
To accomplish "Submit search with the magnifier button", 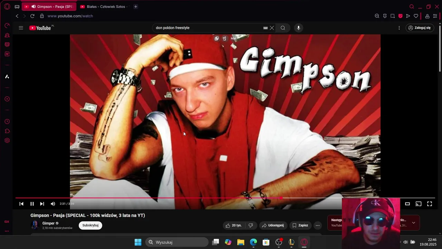I will coord(283,28).
